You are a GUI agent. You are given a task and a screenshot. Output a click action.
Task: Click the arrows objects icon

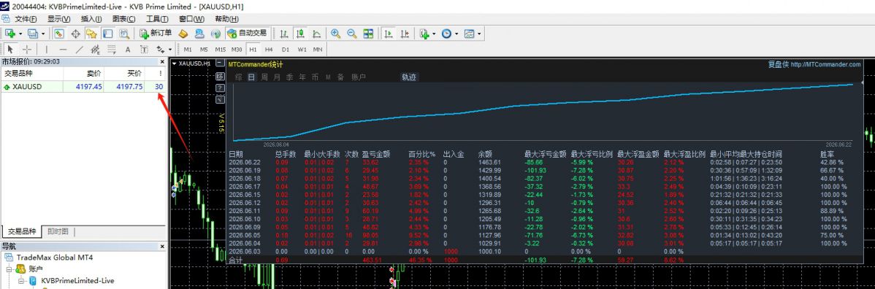coord(161,49)
